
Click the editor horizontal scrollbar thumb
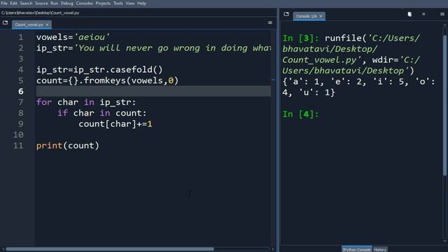pyautogui.click(x=110, y=249)
